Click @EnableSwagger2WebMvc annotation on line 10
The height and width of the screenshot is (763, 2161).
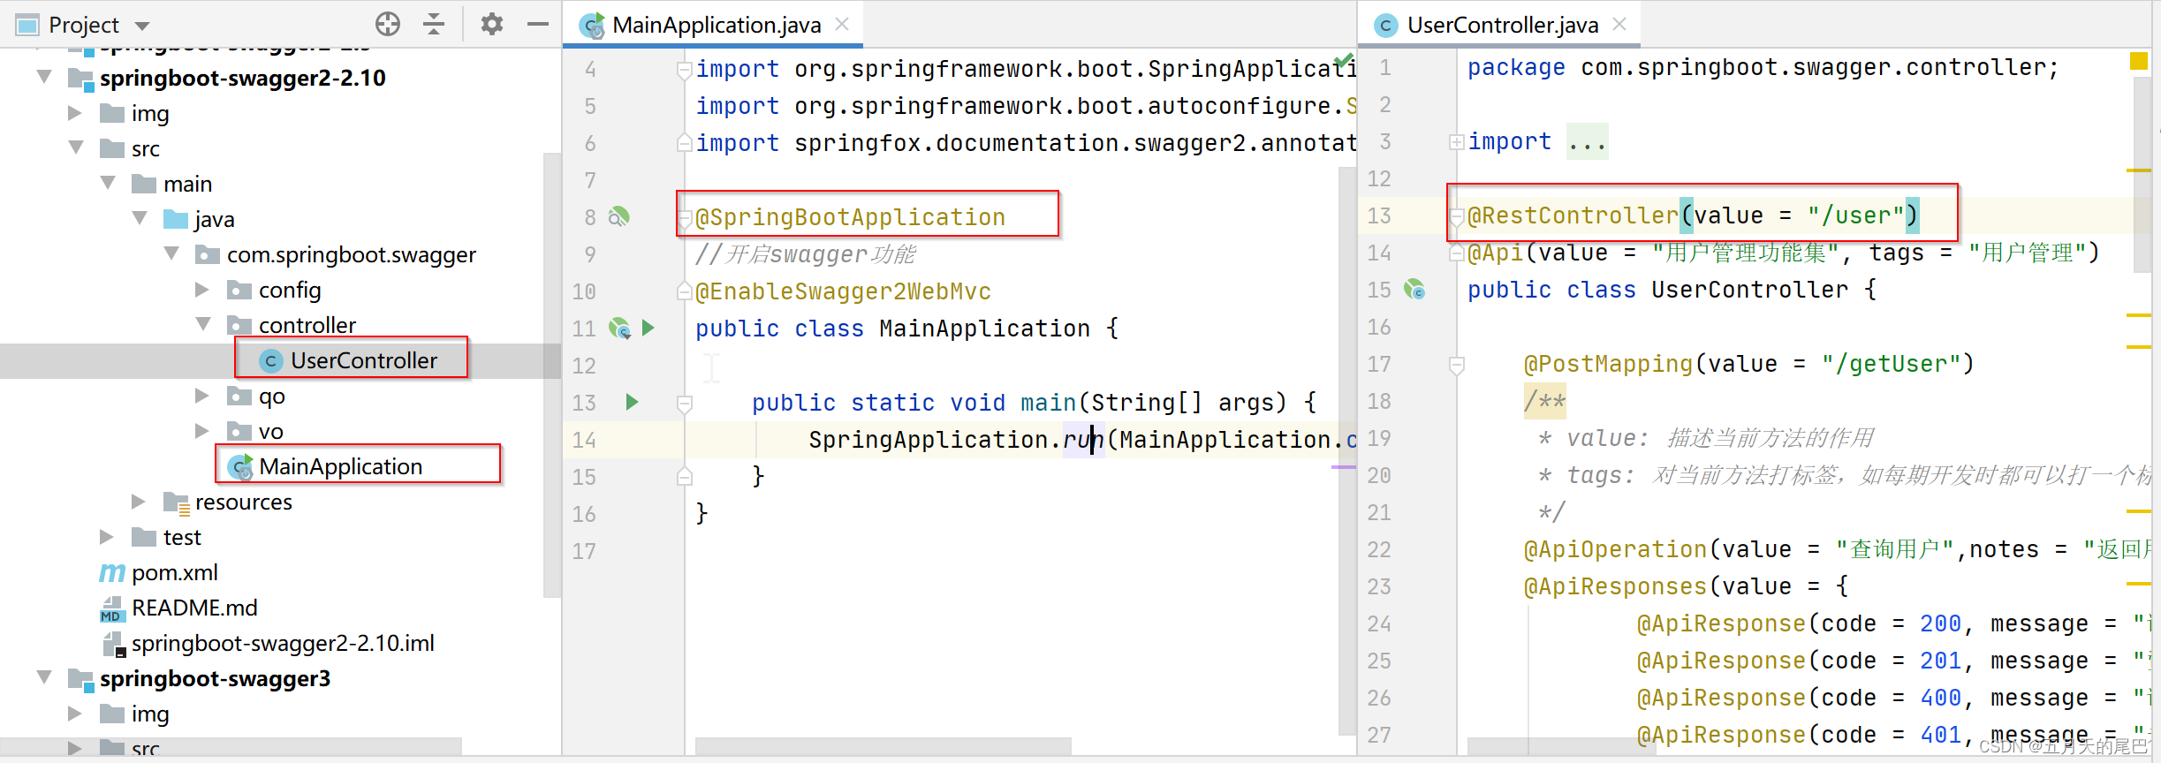pos(844,291)
